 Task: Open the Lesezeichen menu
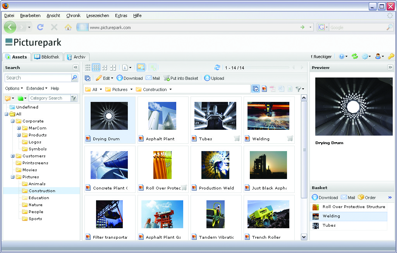click(x=98, y=15)
